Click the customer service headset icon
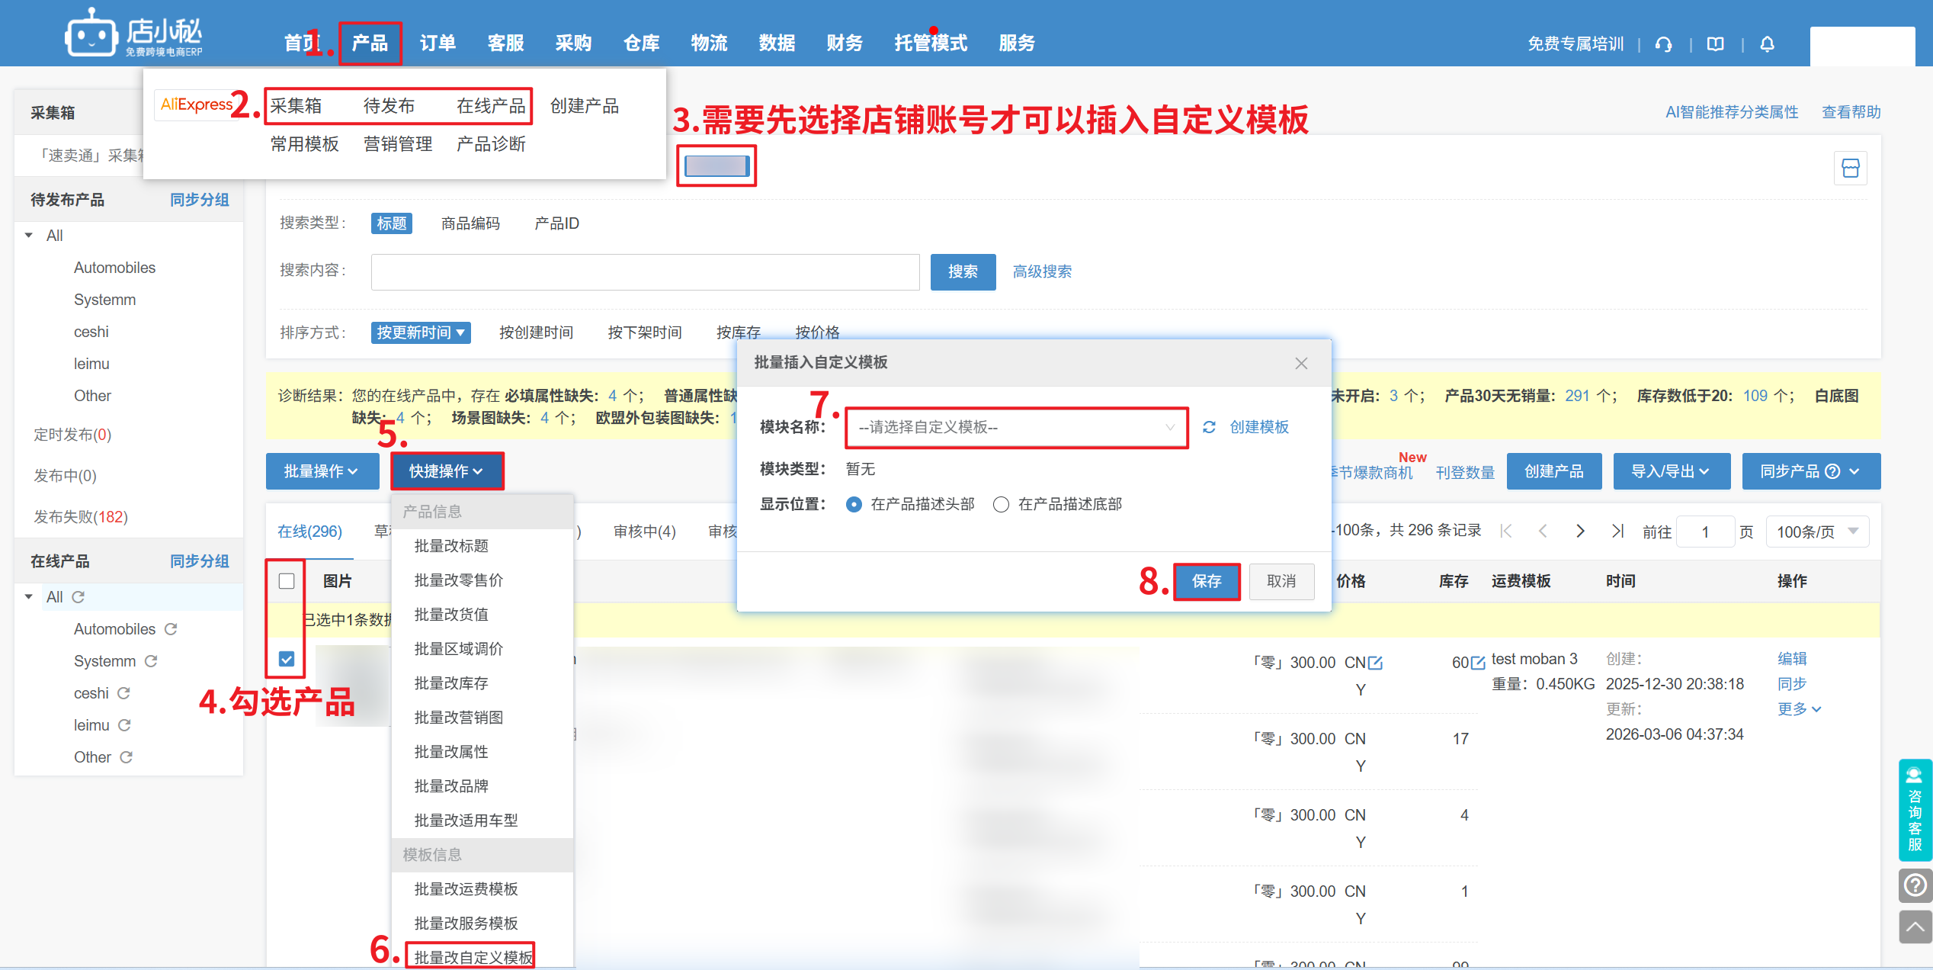Image resolution: width=1933 pixels, height=970 pixels. (1663, 44)
